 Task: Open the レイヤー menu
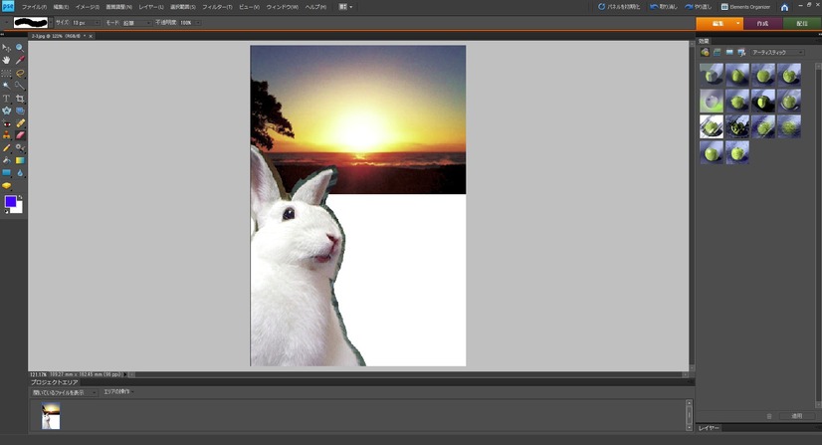click(151, 7)
